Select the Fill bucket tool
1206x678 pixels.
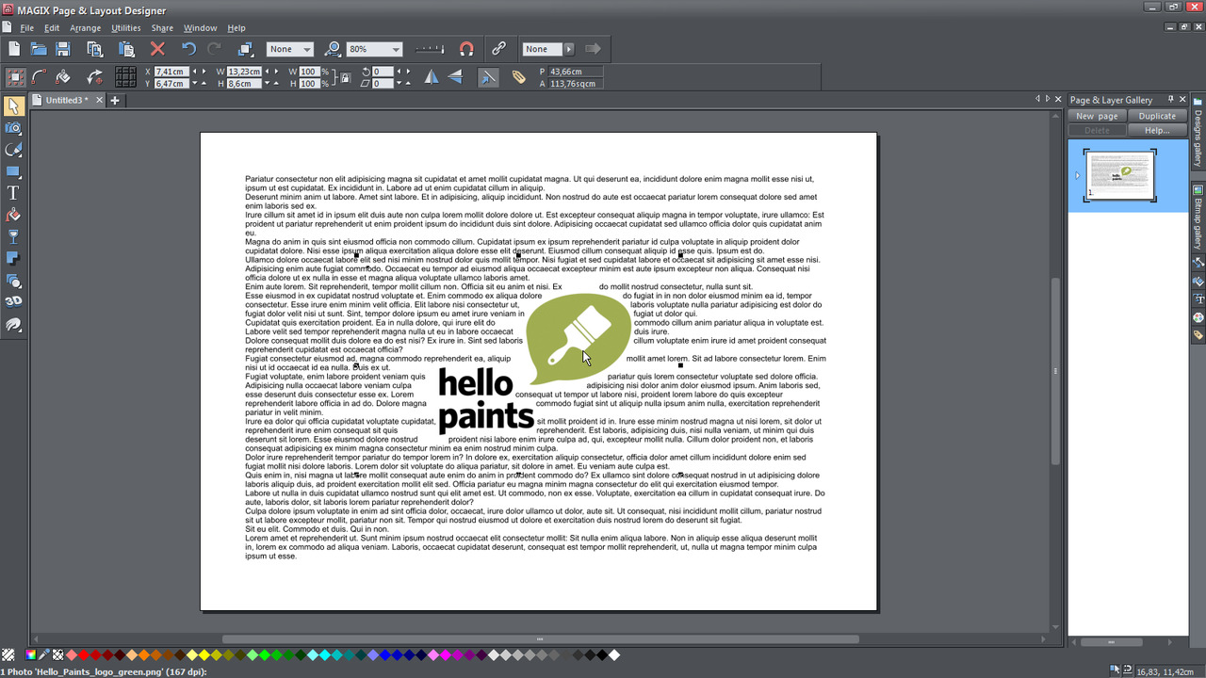13,215
